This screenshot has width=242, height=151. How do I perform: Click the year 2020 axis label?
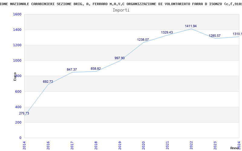click(x=143, y=146)
